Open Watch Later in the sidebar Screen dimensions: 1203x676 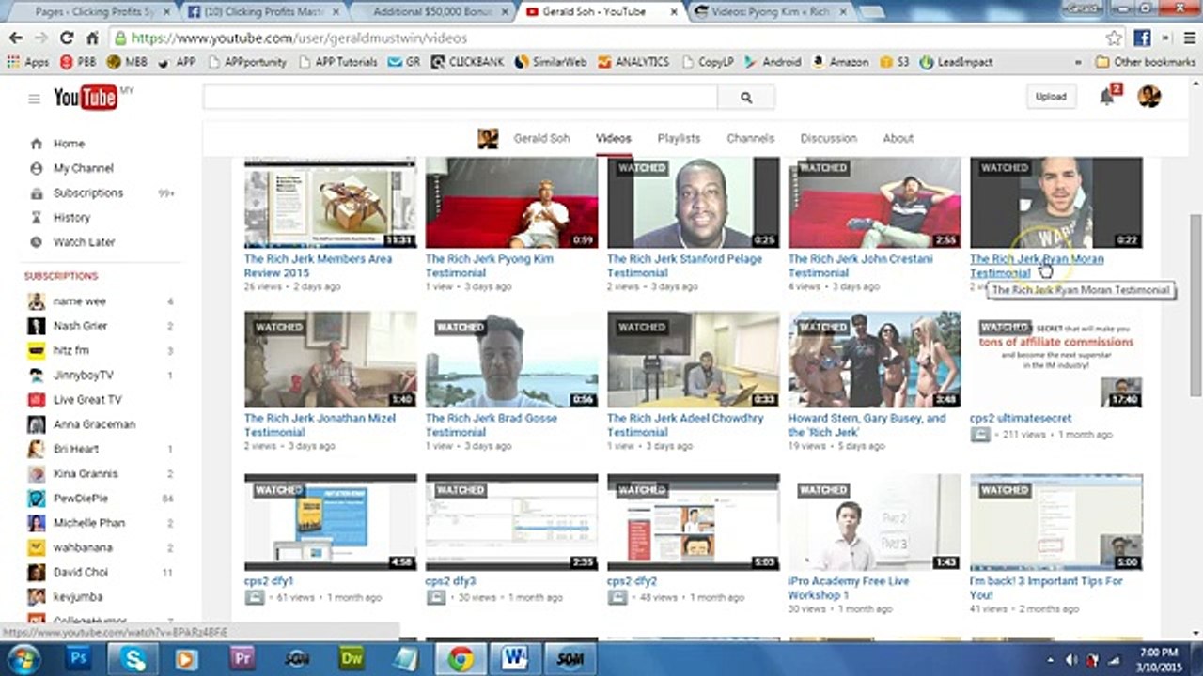(84, 241)
